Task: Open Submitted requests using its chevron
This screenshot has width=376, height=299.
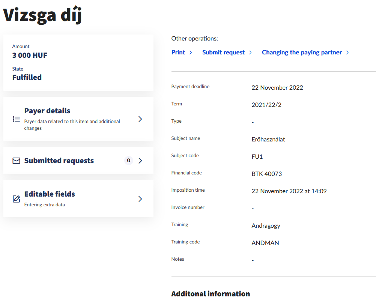Action: [140, 161]
